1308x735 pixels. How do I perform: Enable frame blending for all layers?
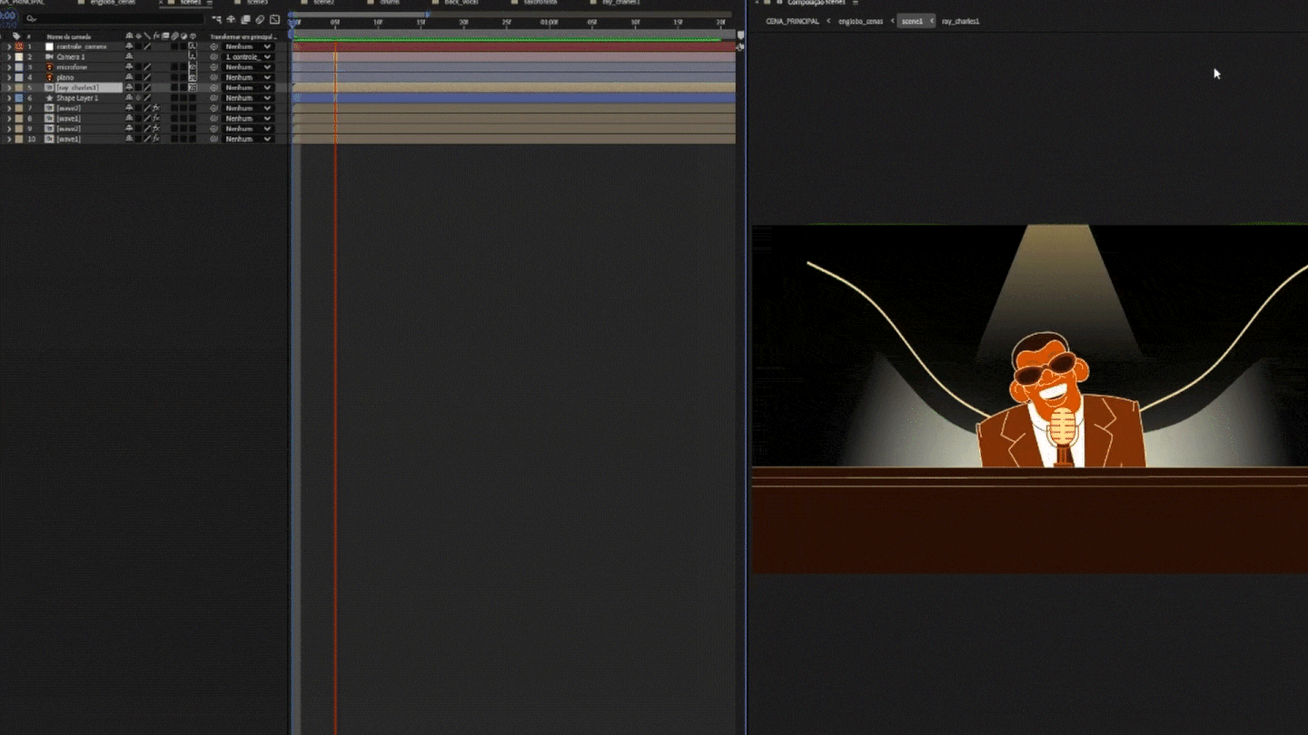tap(245, 19)
